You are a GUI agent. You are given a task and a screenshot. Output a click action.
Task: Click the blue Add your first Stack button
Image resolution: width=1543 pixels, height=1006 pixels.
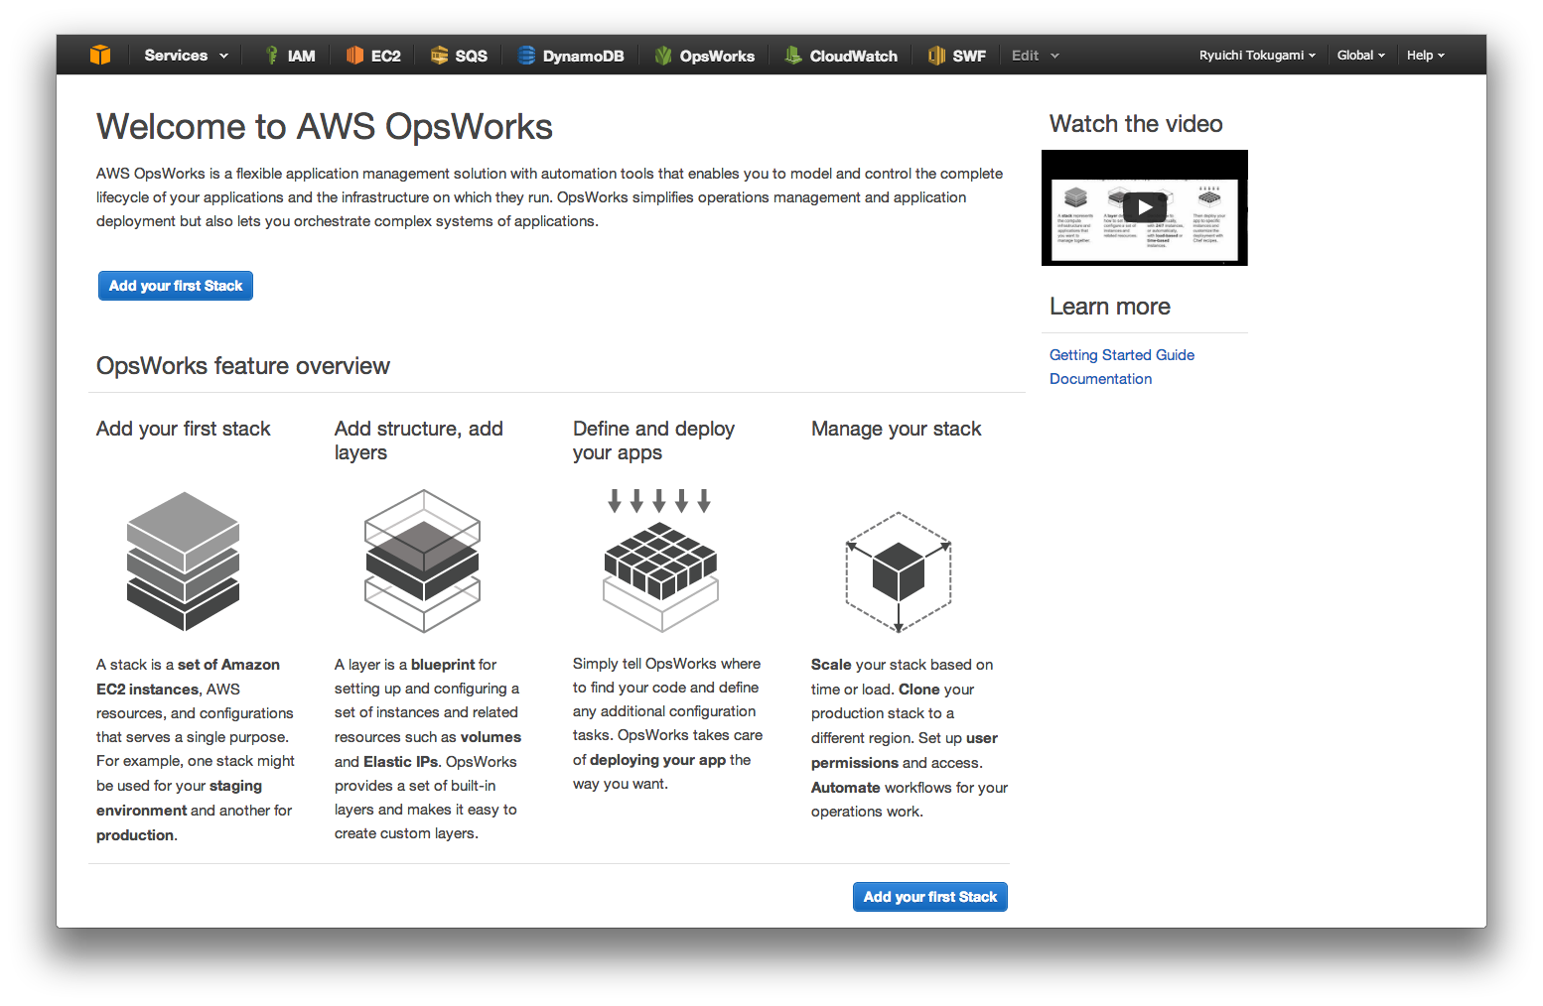click(175, 285)
